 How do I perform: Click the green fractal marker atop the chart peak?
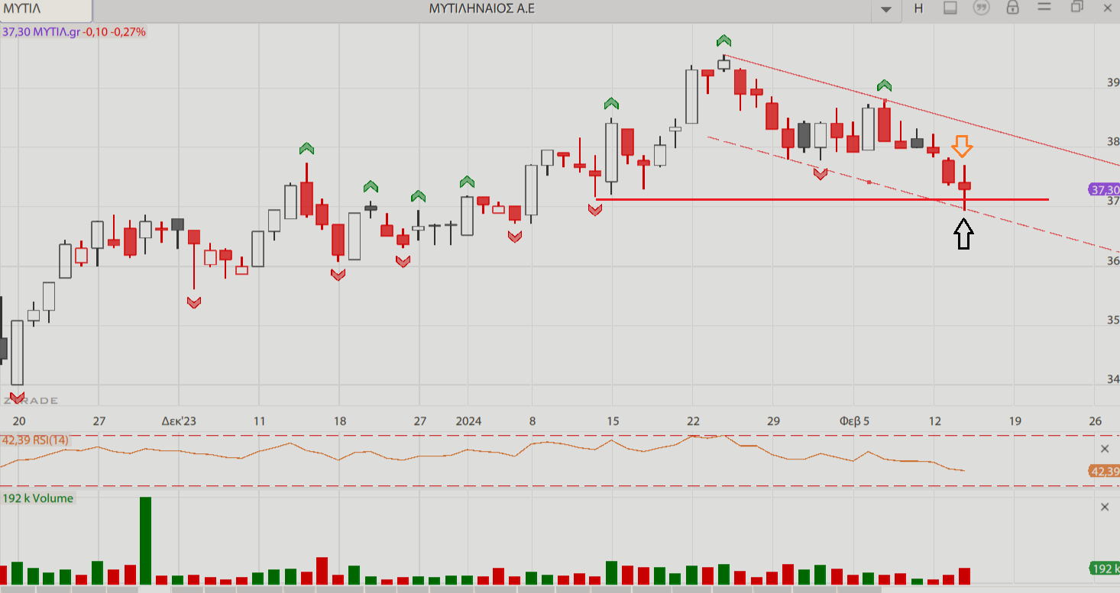point(723,40)
